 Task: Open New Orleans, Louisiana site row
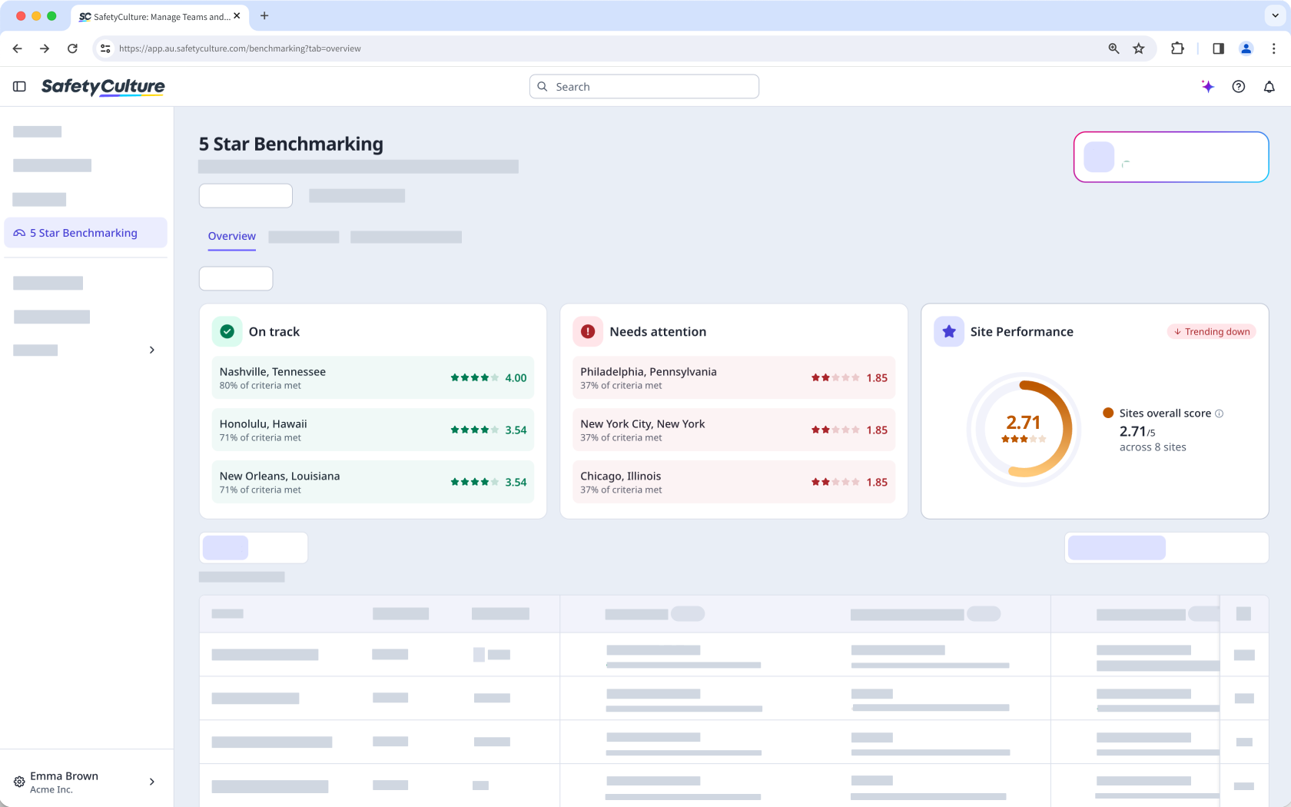[x=373, y=482]
